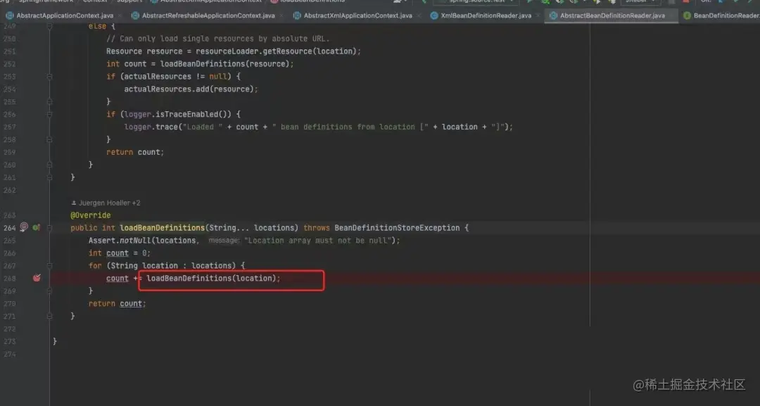Image resolution: width=760 pixels, height=406 pixels.
Task: Click "int count = 0;" on line 266
Action: point(120,253)
